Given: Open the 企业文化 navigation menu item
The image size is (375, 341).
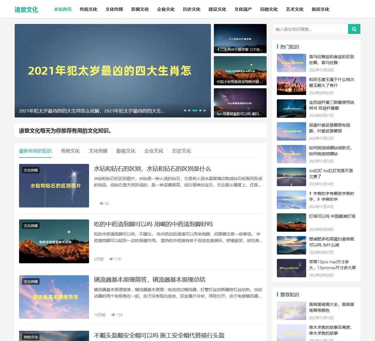Looking at the screenshot, I should coord(166,9).
